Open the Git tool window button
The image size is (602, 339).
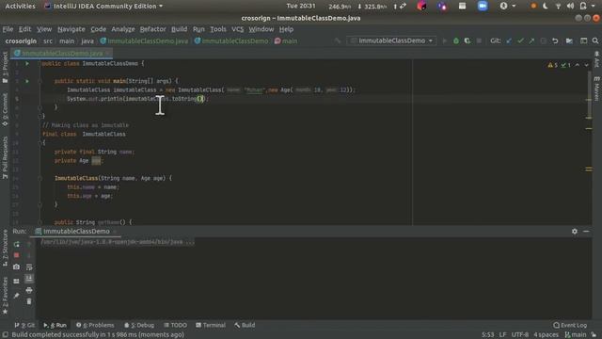[x=24, y=325]
